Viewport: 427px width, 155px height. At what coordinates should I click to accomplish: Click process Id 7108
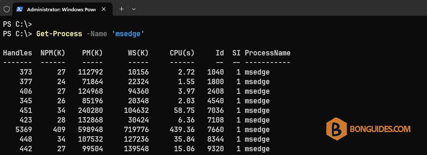(x=216, y=120)
